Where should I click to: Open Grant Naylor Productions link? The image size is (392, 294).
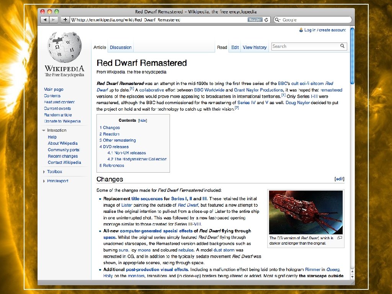coord(258,90)
